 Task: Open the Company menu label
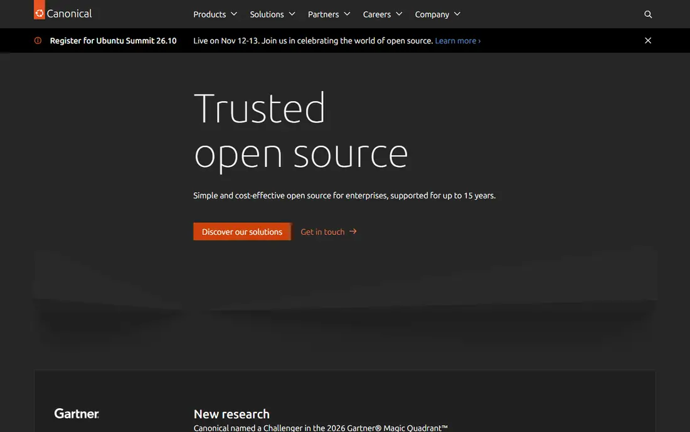click(x=432, y=14)
